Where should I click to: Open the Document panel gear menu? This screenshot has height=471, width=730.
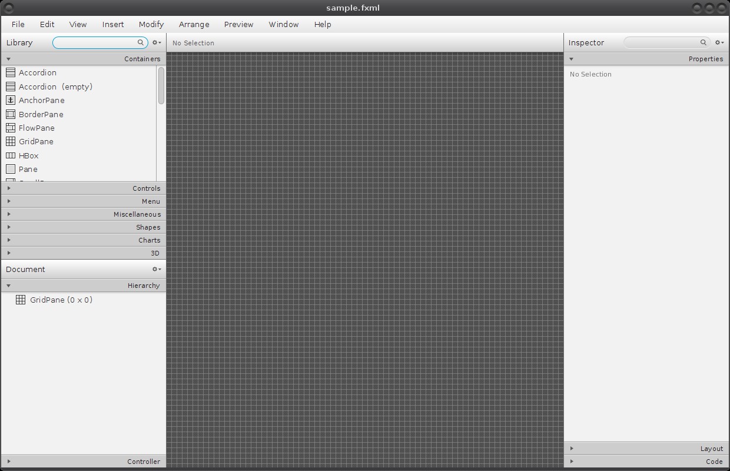[155, 269]
